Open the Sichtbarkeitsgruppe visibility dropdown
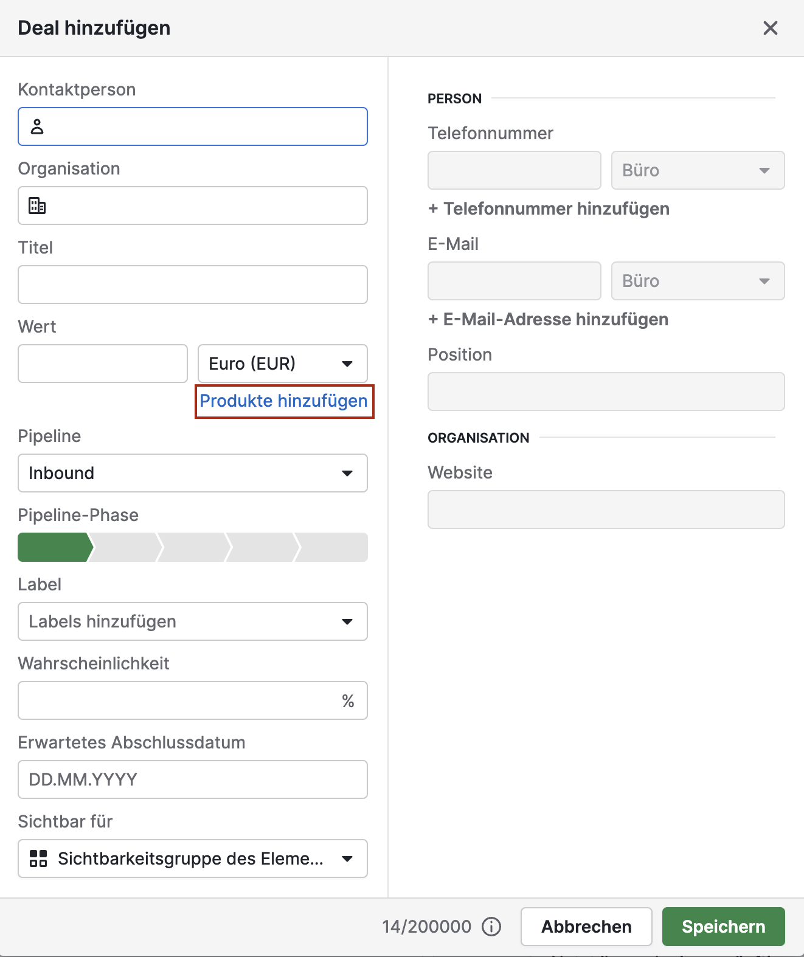 192,859
